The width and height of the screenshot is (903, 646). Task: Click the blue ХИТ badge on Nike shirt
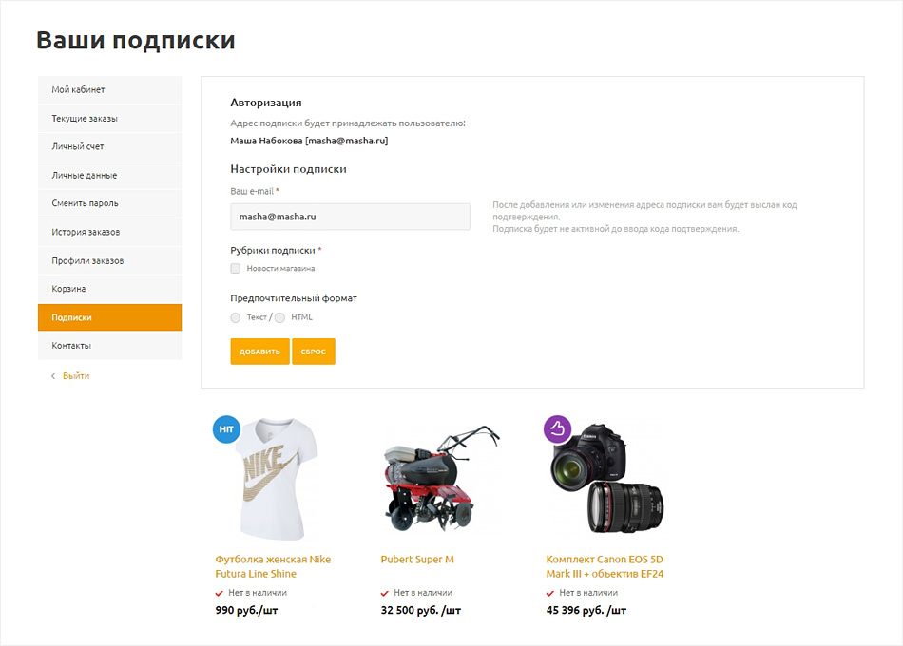[x=226, y=429]
